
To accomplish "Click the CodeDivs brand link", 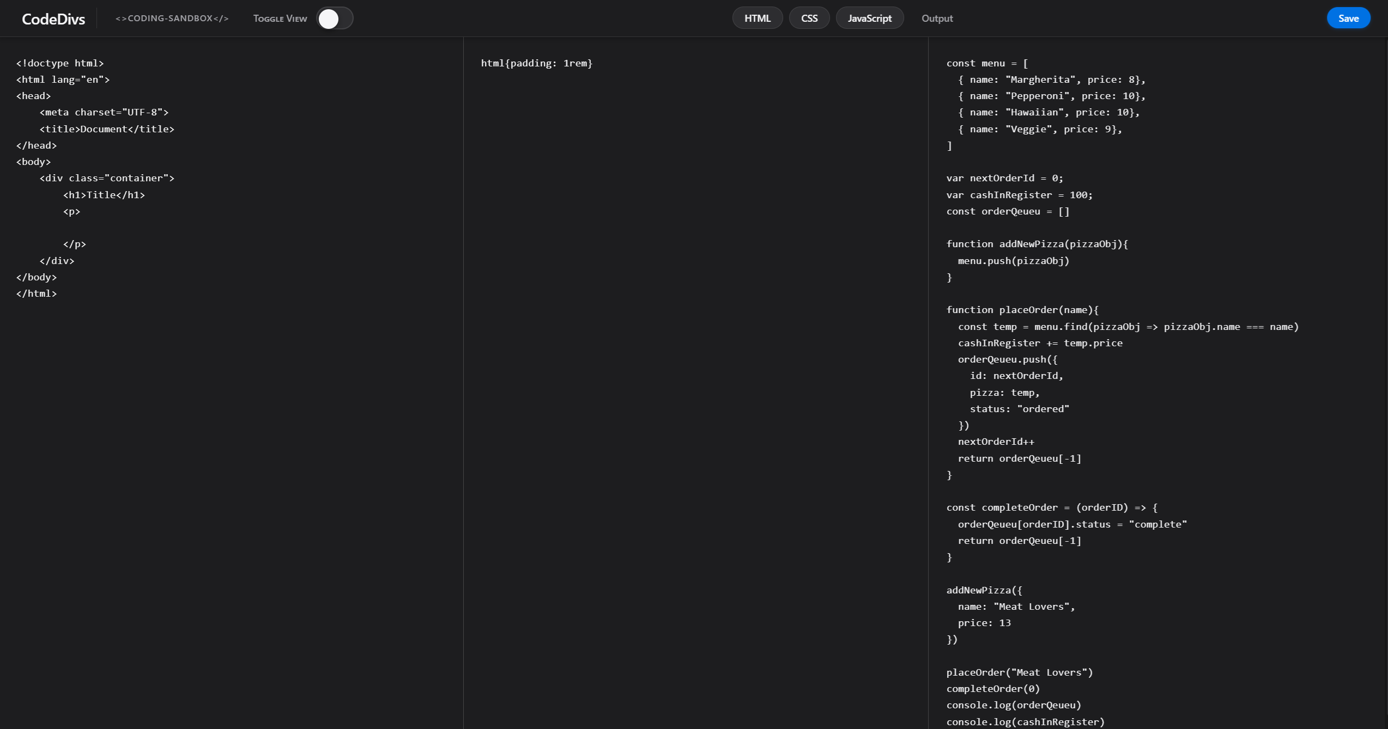I will tap(53, 18).
